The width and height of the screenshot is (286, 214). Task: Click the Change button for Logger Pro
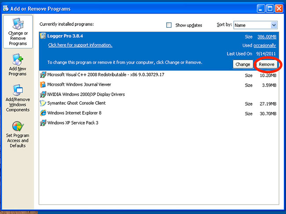[243, 64]
